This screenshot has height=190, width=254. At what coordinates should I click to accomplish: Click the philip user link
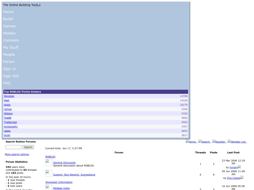(7, 105)
